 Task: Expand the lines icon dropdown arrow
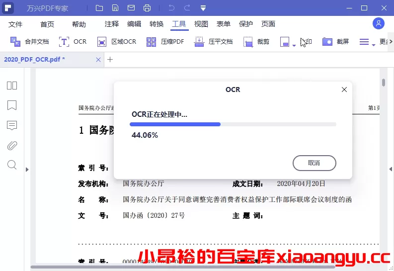point(374,45)
